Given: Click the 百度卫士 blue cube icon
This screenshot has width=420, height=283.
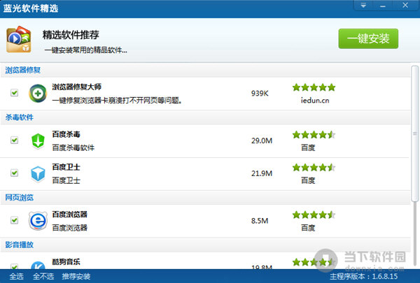Looking at the screenshot, I should click(x=38, y=174).
